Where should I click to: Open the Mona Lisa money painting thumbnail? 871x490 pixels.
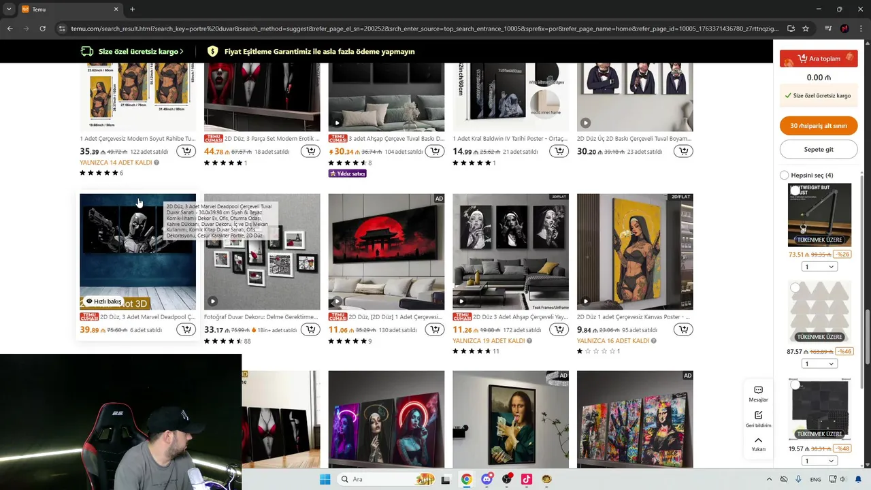pyautogui.click(x=510, y=419)
